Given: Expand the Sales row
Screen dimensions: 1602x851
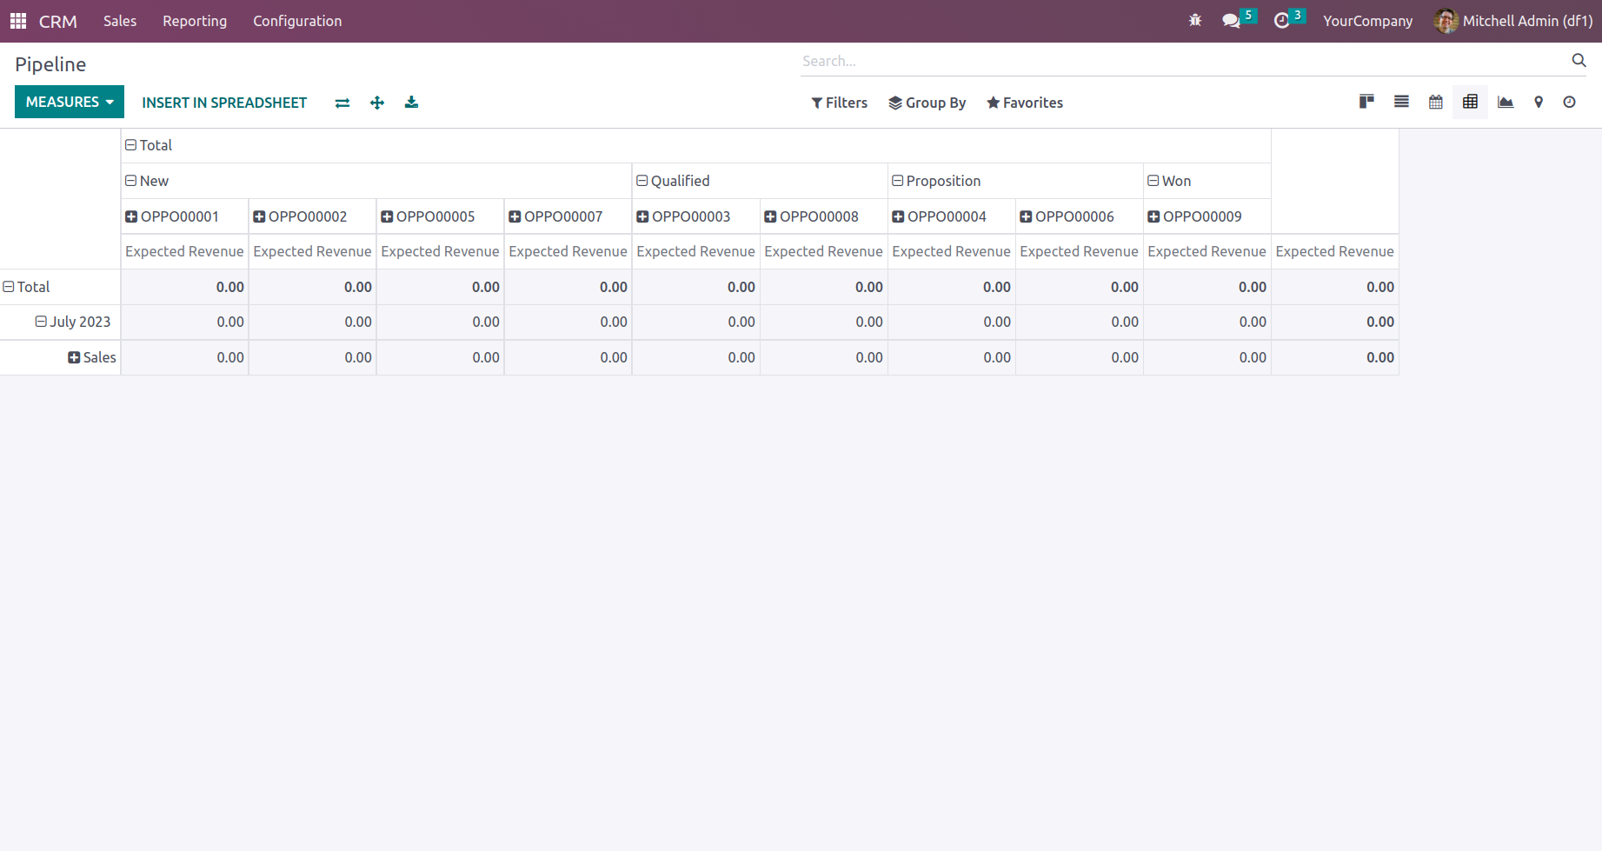Looking at the screenshot, I should (92, 357).
